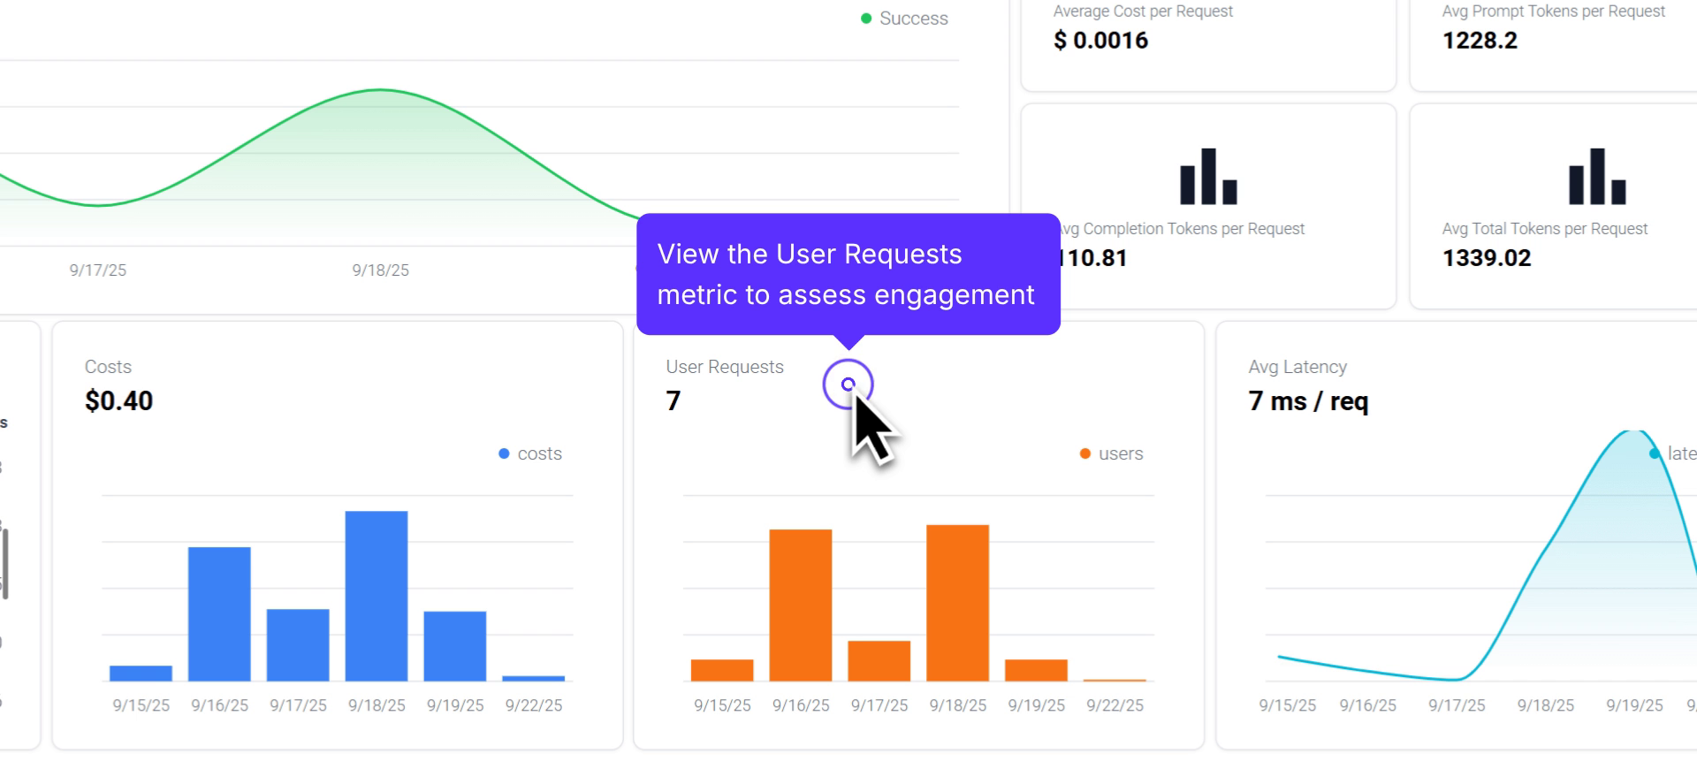1697x769 pixels.
Task: Click the Avg Latency 7 ms / req value
Action: coord(1308,401)
